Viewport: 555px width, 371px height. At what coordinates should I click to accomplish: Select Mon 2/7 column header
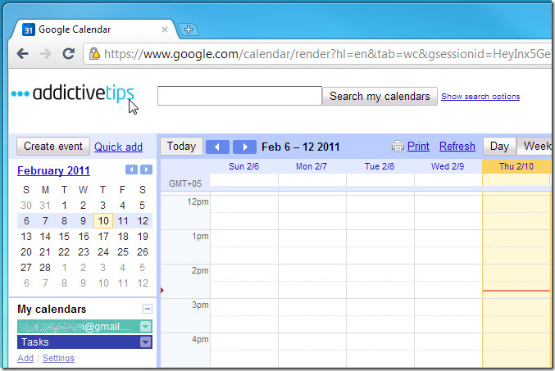312,166
